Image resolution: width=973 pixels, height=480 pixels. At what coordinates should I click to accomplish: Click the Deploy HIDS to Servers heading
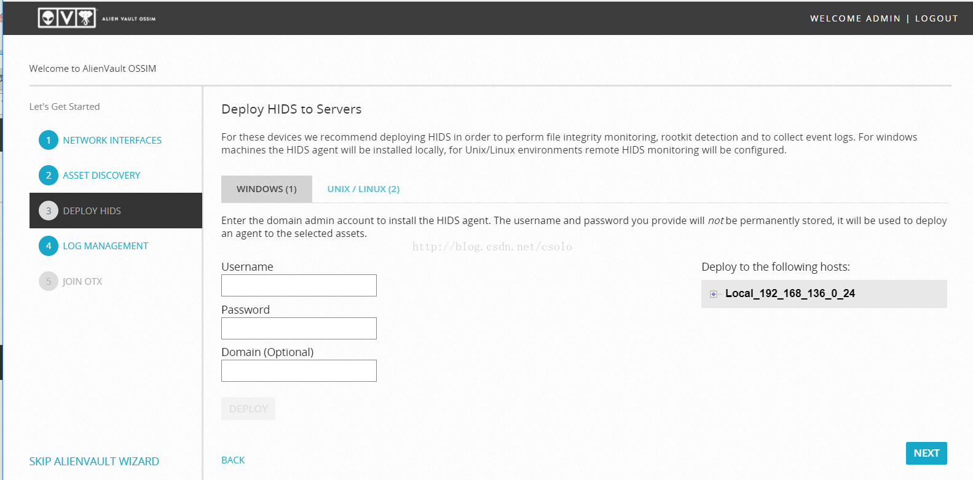[x=291, y=109]
